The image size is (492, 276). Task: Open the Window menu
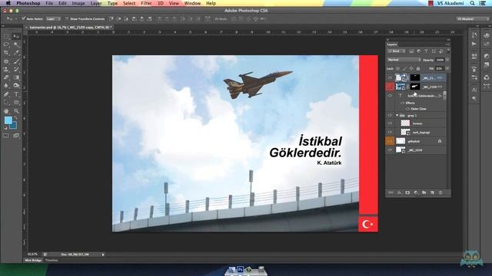pyautogui.click(x=192, y=3)
